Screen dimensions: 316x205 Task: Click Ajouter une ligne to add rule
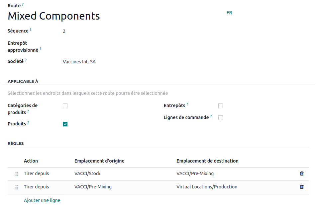point(42,200)
